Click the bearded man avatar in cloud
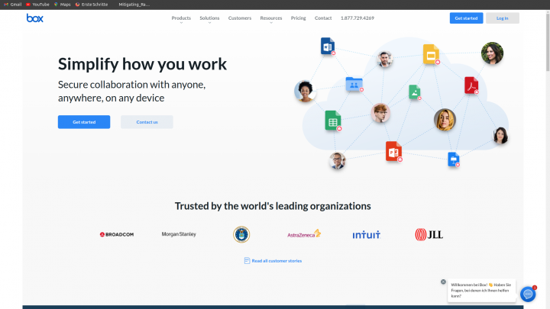The width and height of the screenshot is (550, 309). pos(385,59)
